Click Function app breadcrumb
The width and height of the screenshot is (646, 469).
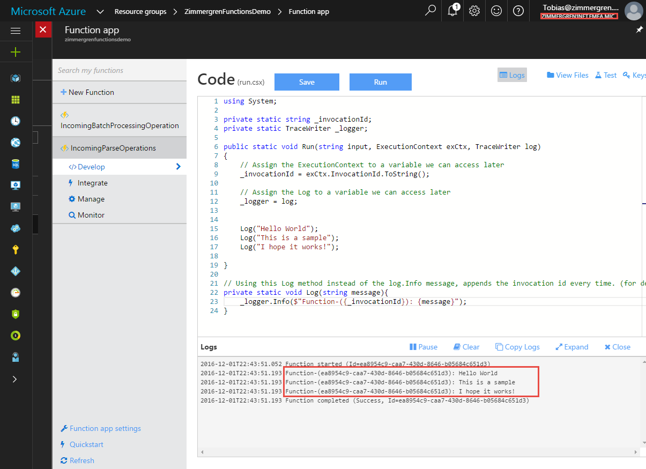tap(309, 11)
